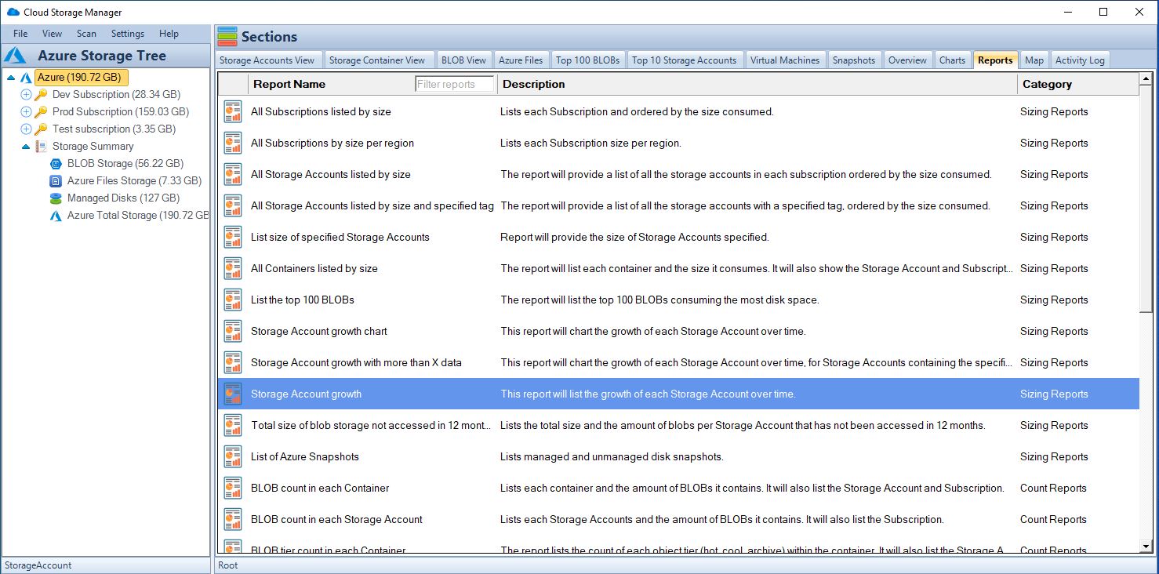Click the scroll down arrow of the reports list

click(1146, 546)
